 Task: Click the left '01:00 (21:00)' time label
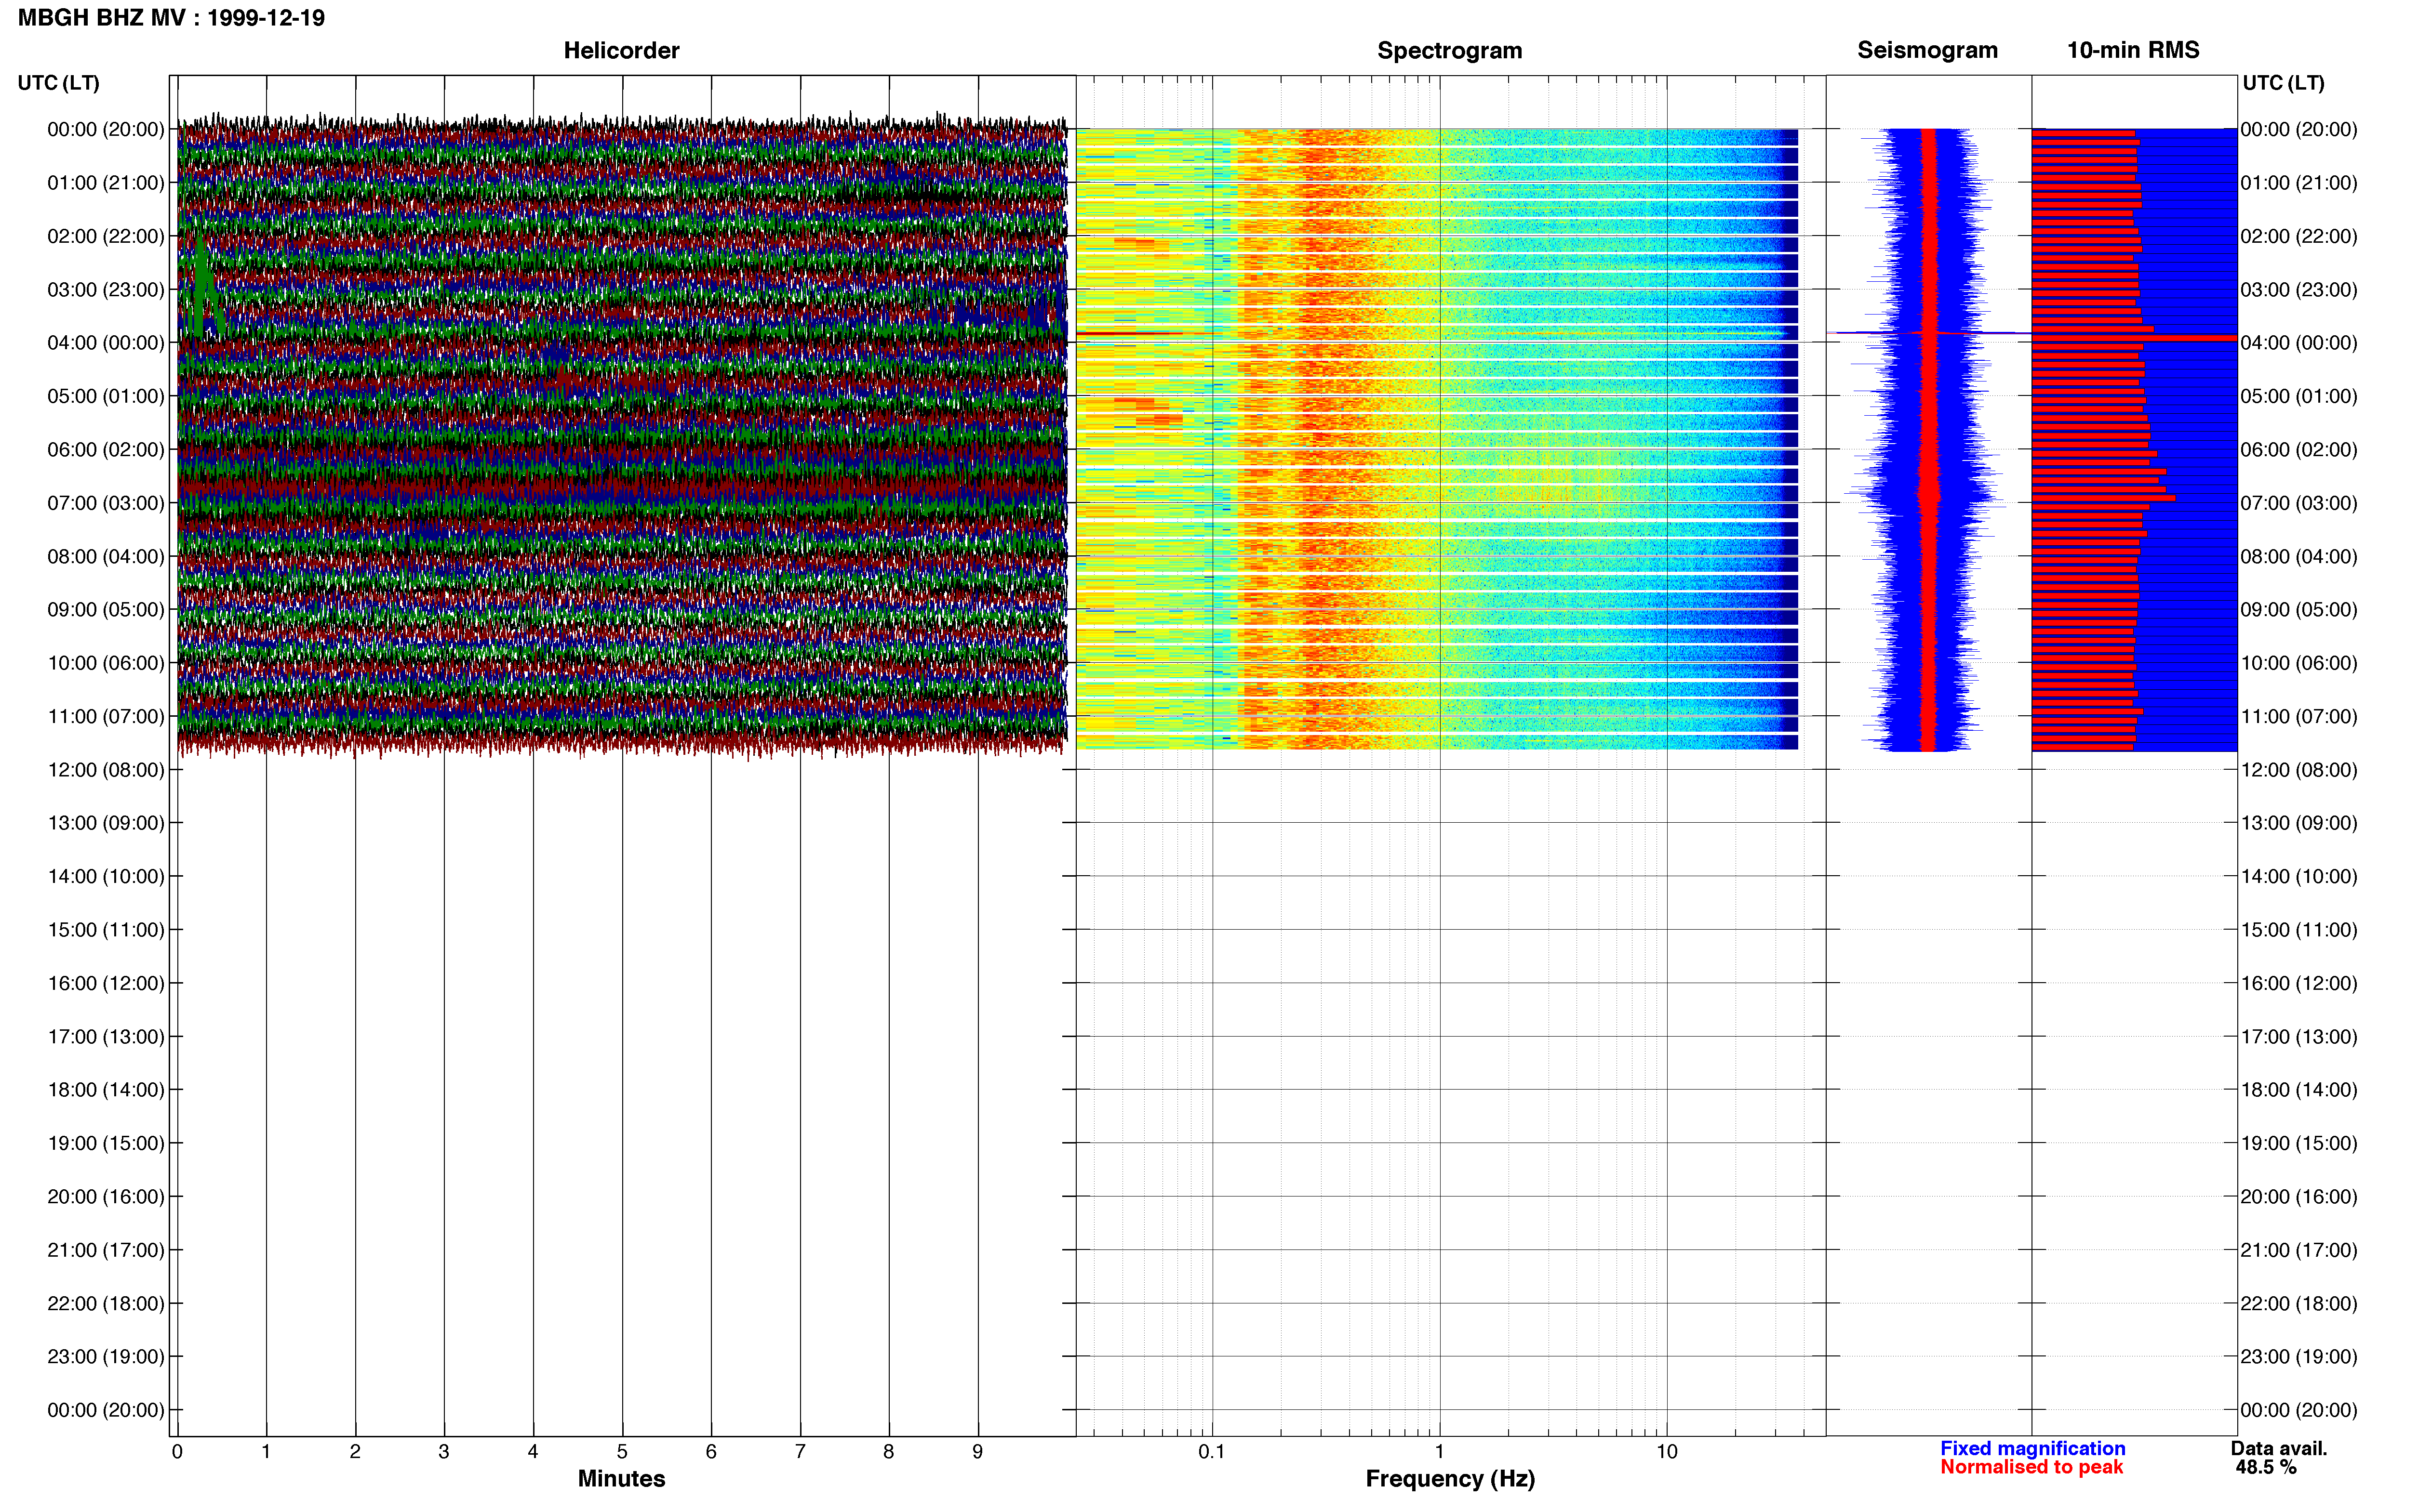pyautogui.click(x=105, y=183)
